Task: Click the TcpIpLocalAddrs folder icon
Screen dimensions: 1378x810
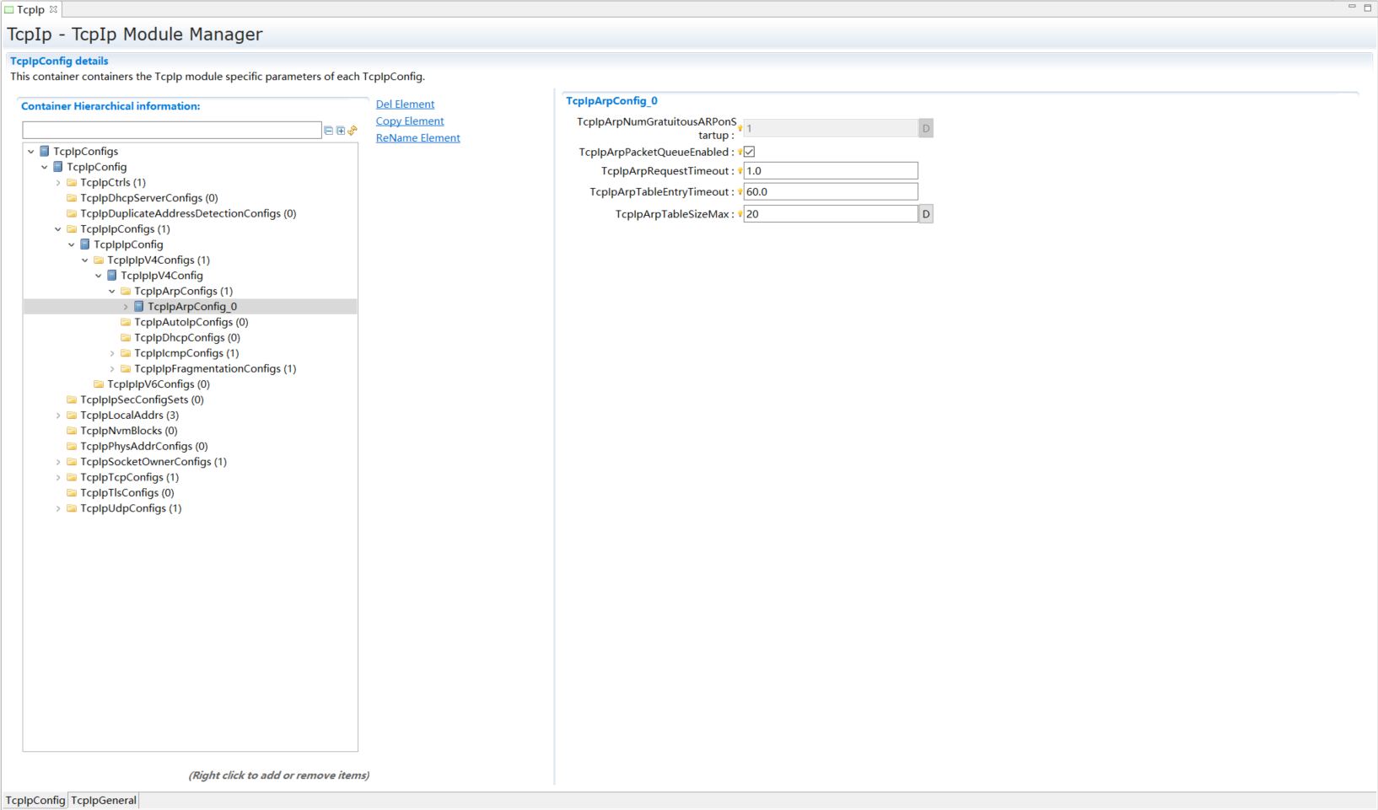Action: 72,416
